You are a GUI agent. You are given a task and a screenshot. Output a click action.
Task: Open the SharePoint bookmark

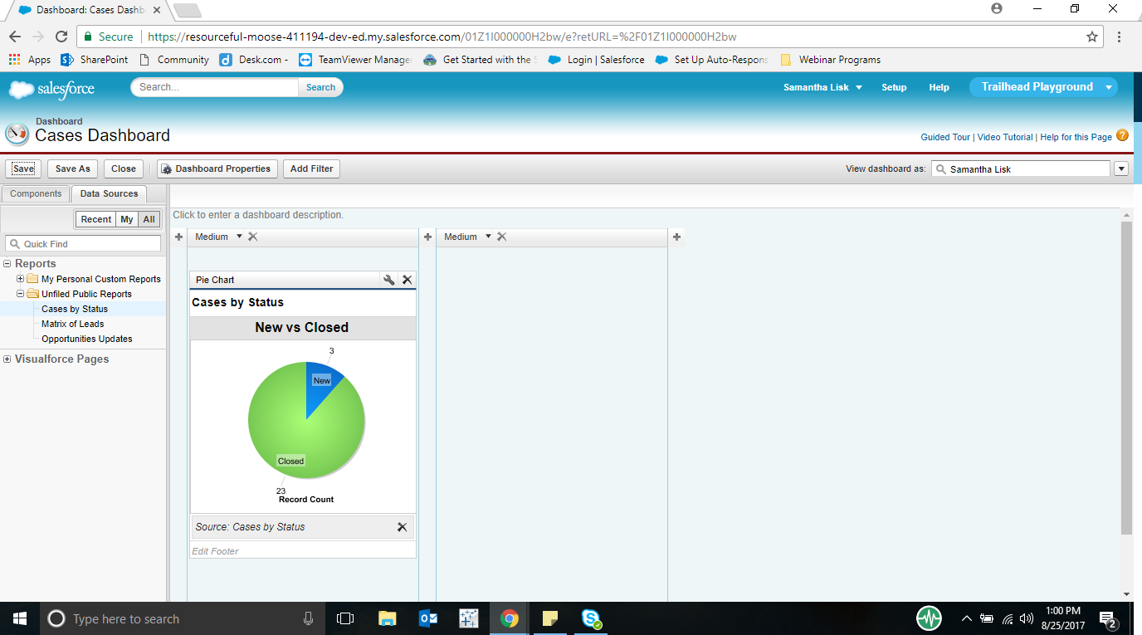point(95,60)
